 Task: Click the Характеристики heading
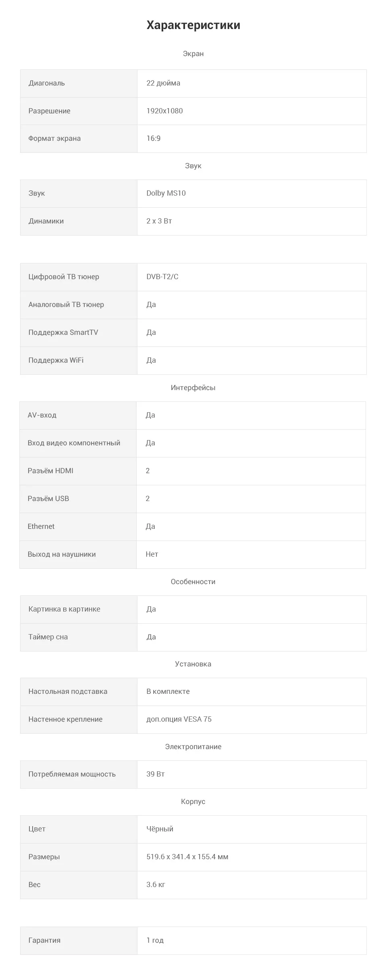pos(193,25)
